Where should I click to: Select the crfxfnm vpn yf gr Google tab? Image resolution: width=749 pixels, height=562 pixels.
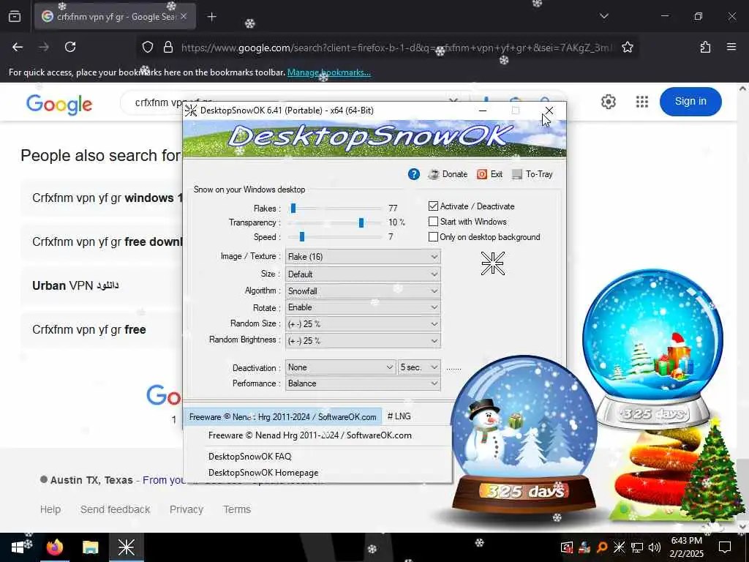115,17
